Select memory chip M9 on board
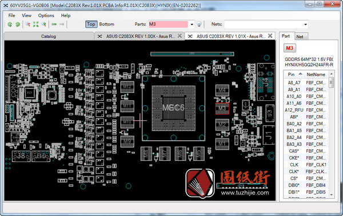Viewport: 343px width, 216px height. pyautogui.click(x=127, y=141)
